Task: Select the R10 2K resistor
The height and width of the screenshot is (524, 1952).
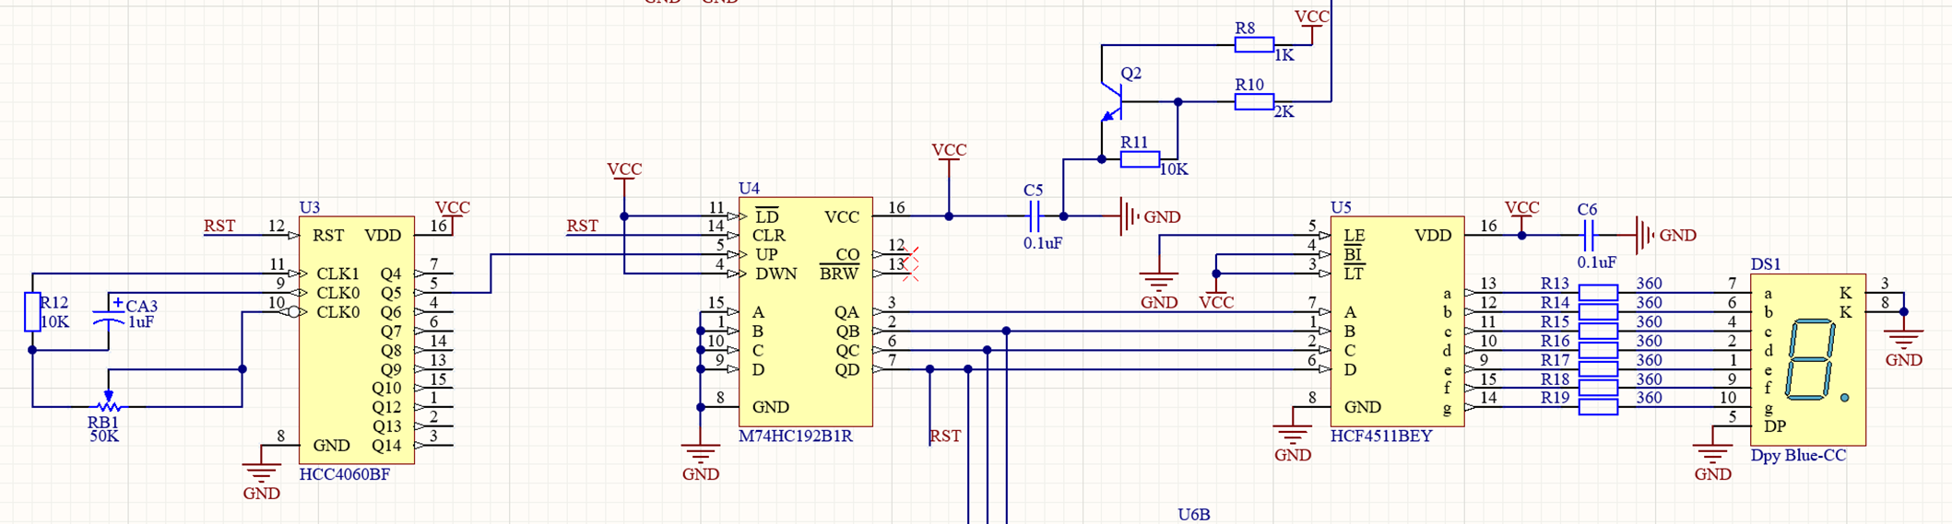Action: (x=1254, y=101)
